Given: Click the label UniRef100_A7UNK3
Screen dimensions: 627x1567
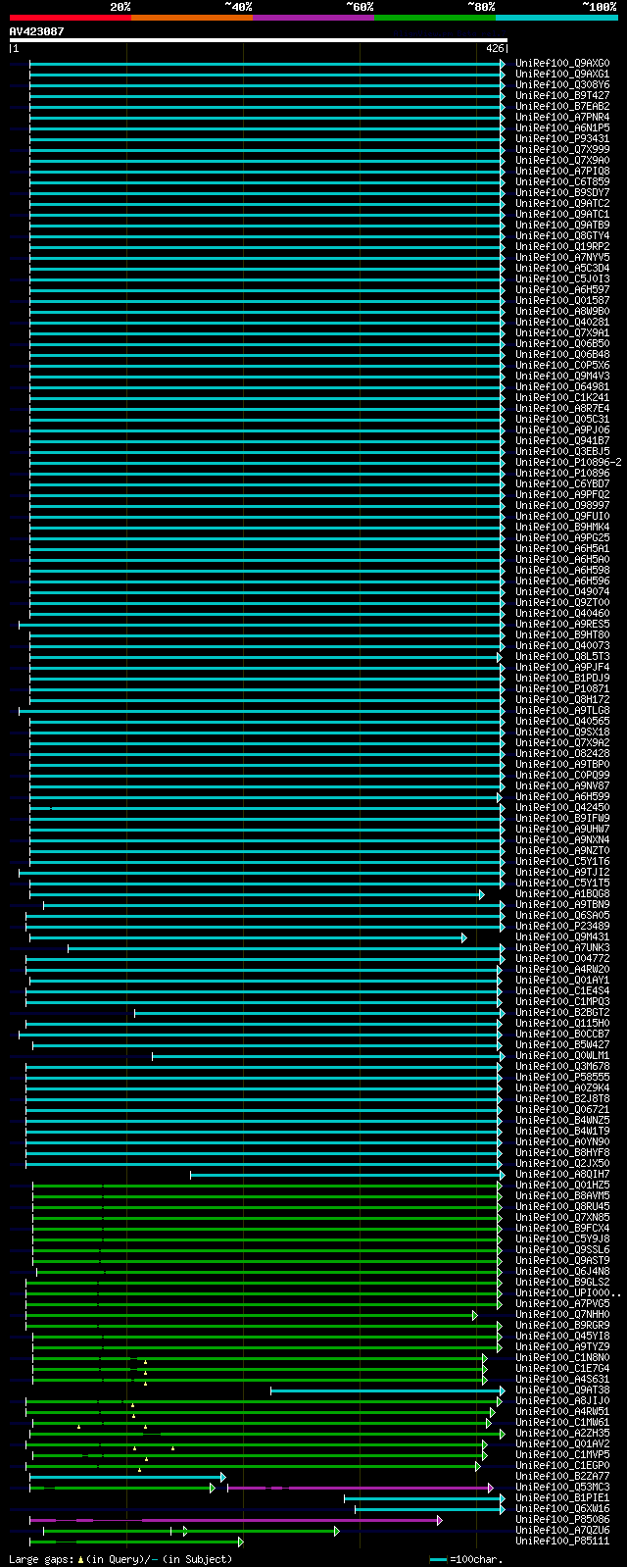Looking at the screenshot, I should click(562, 948).
